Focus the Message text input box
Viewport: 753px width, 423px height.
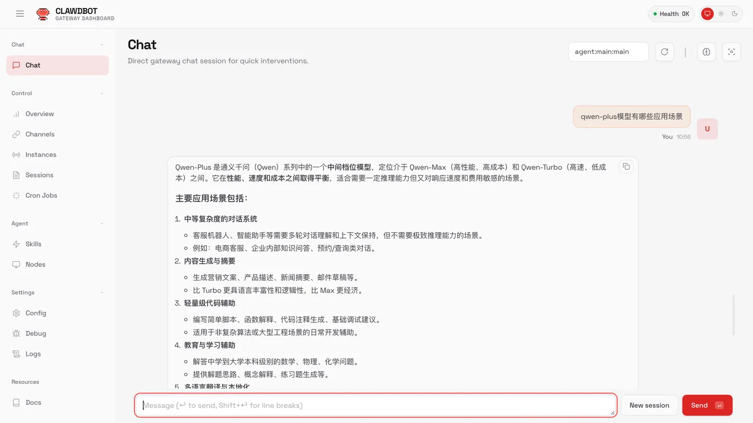[x=375, y=405]
